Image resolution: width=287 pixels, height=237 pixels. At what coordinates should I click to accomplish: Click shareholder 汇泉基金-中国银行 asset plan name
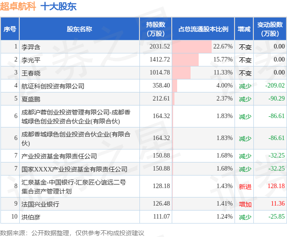(x=74, y=186)
